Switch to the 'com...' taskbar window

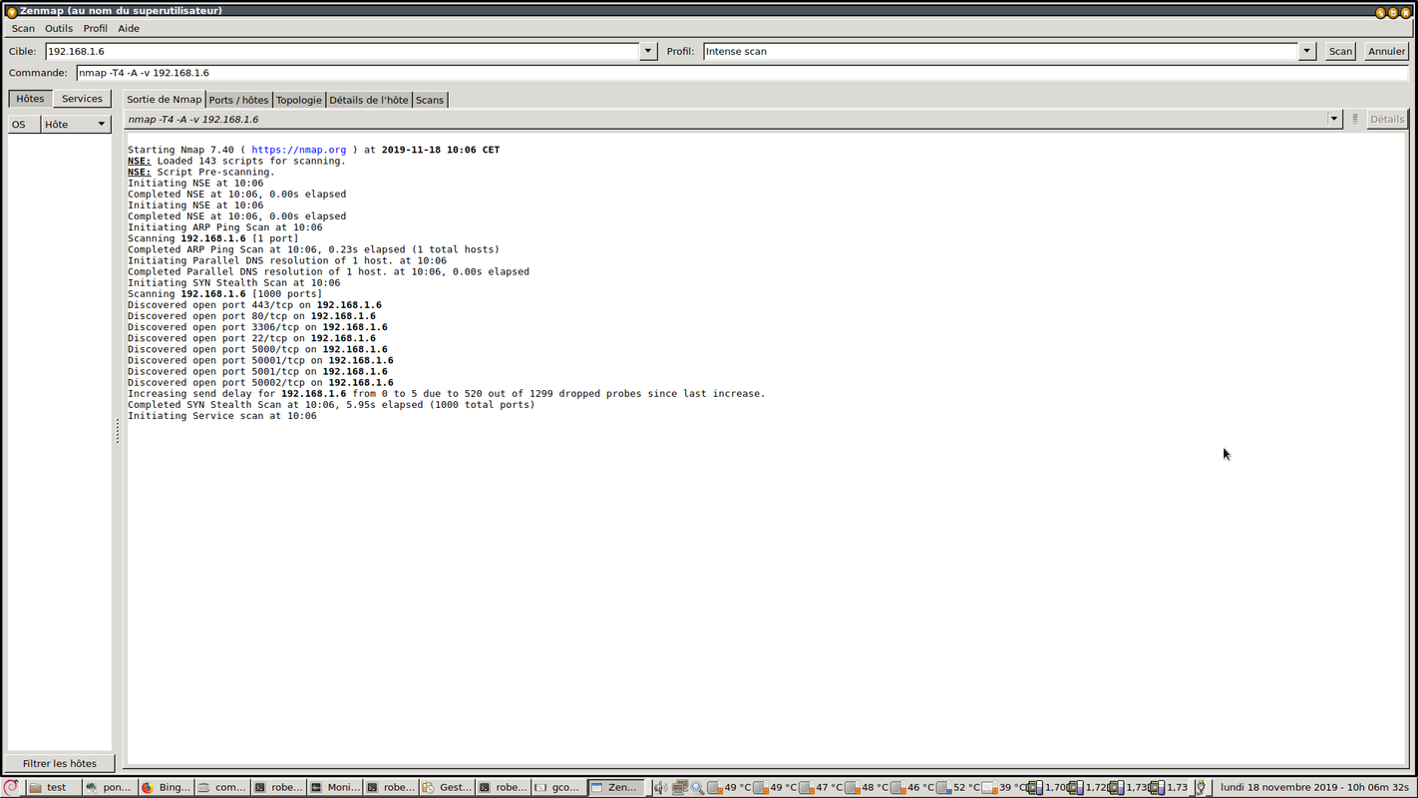click(222, 787)
